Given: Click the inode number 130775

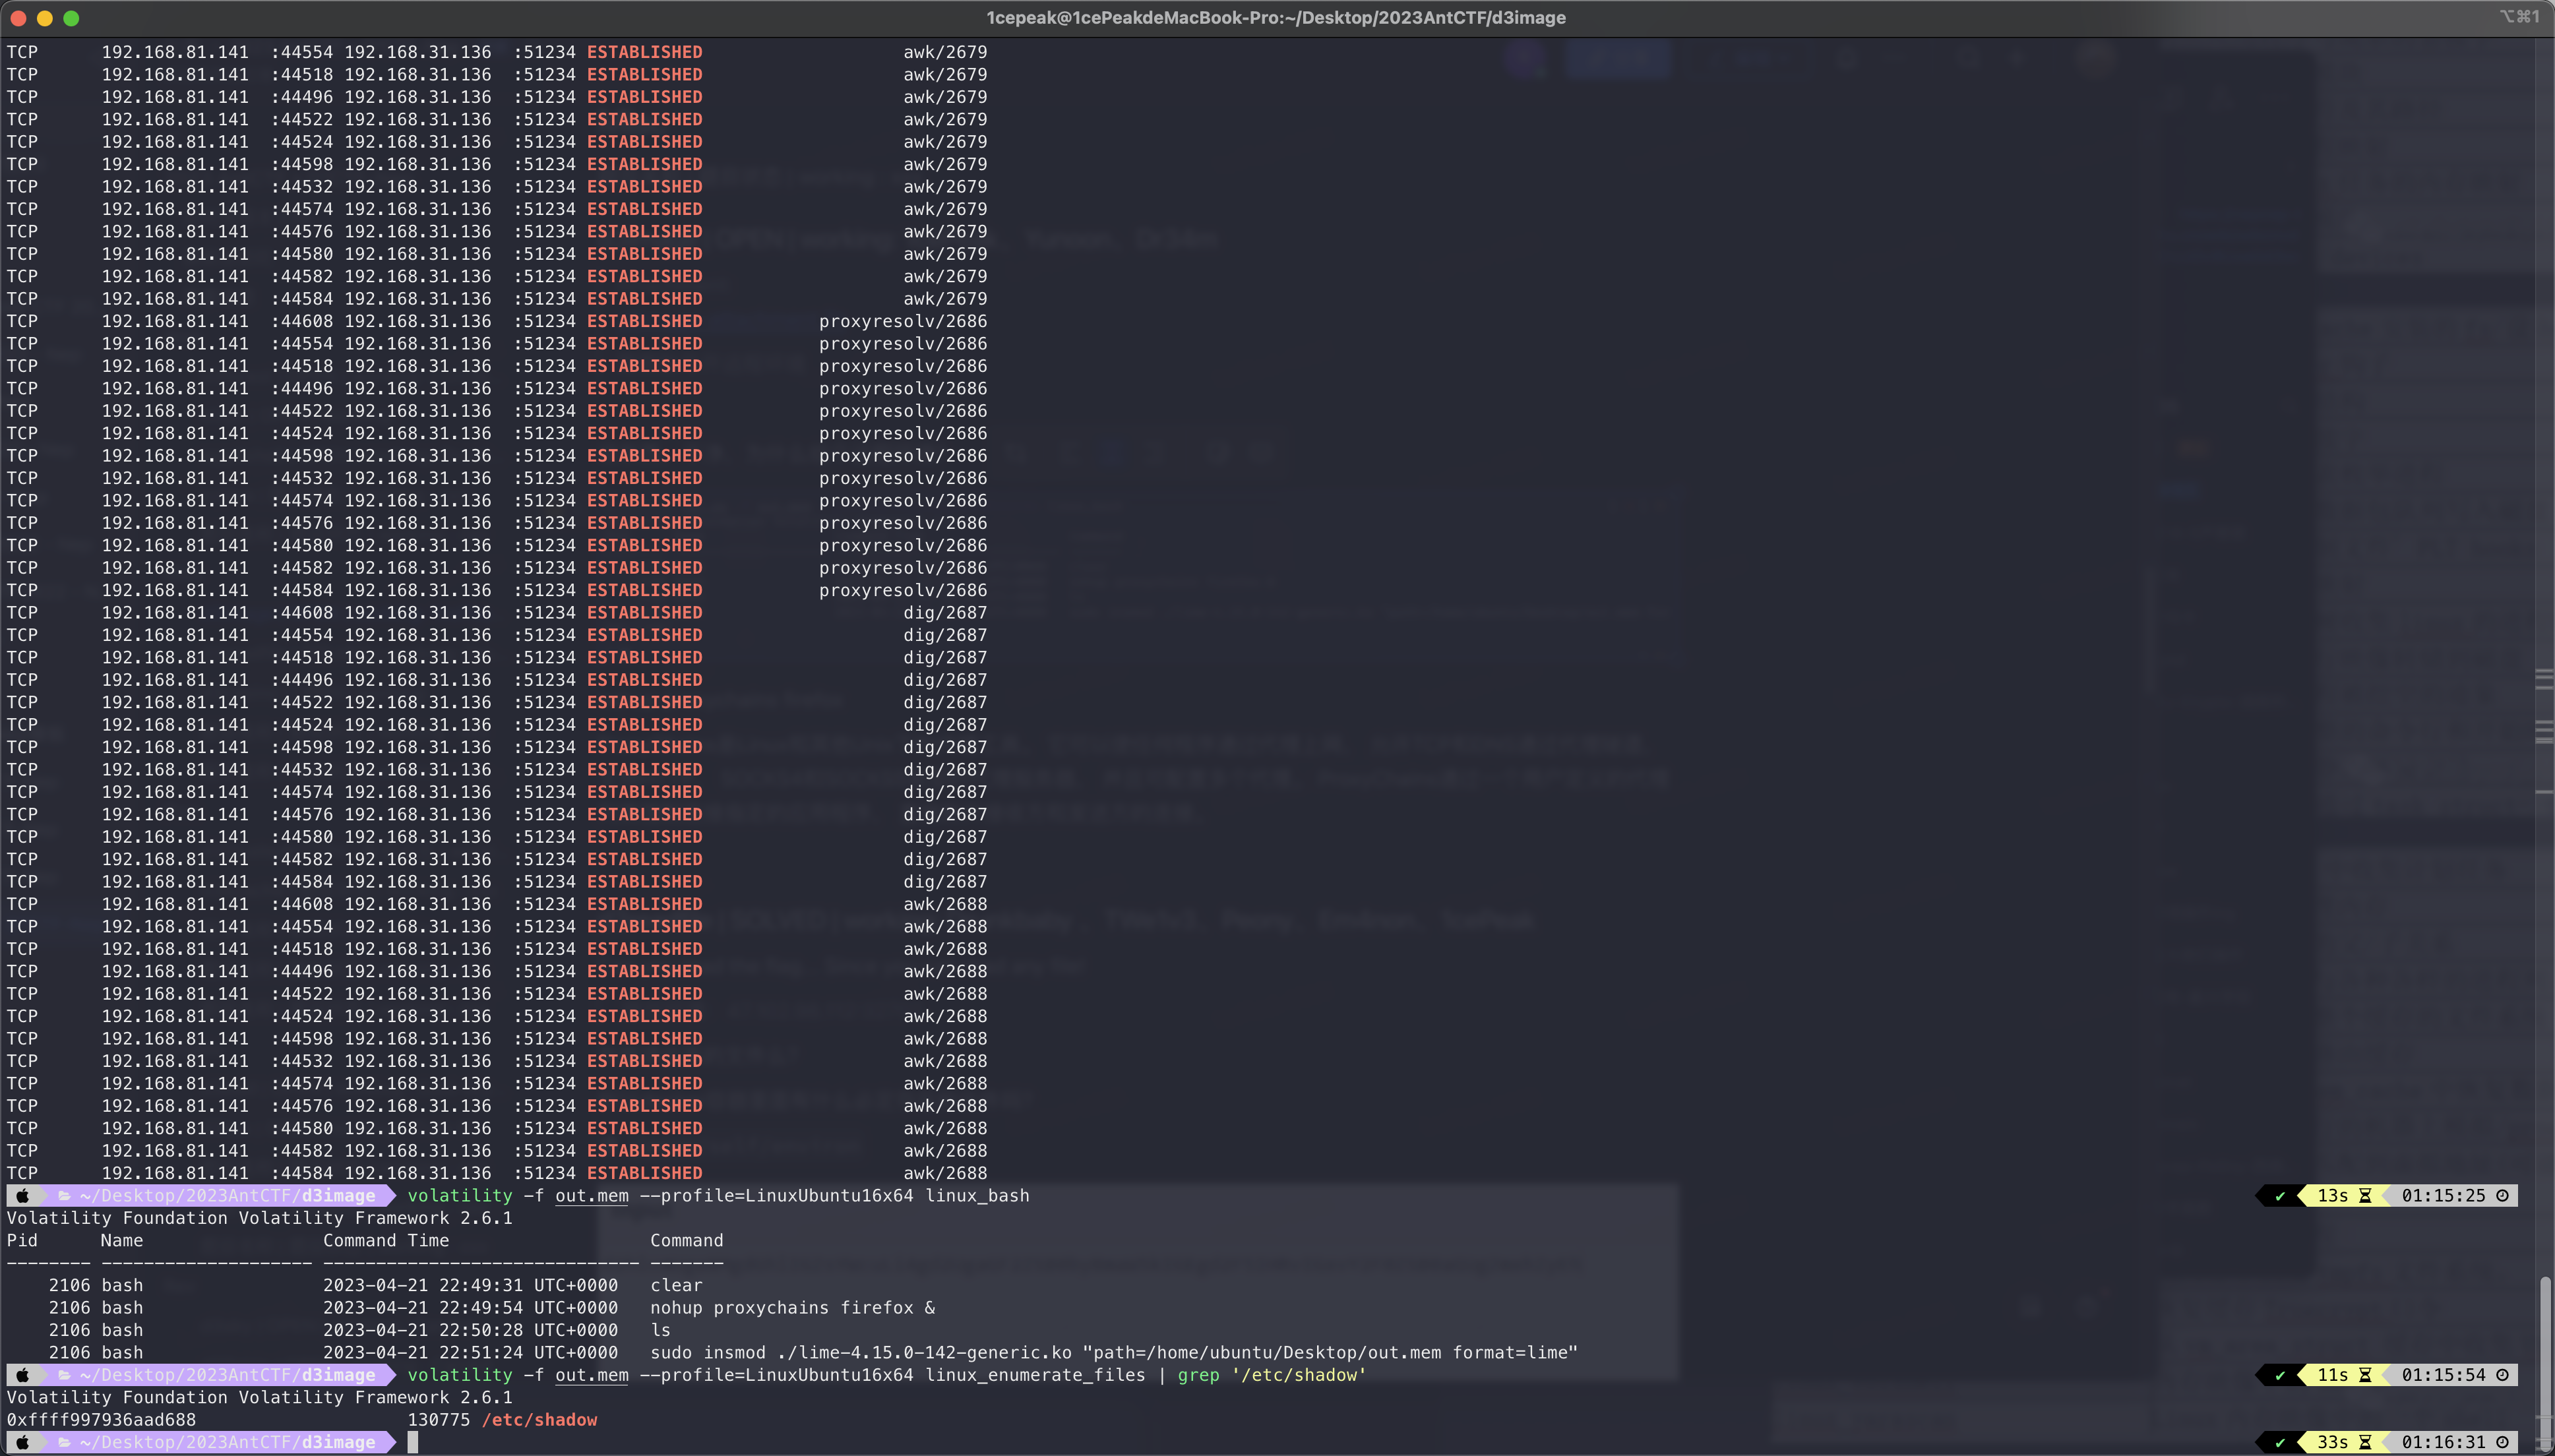Looking at the screenshot, I should coord(438,1420).
